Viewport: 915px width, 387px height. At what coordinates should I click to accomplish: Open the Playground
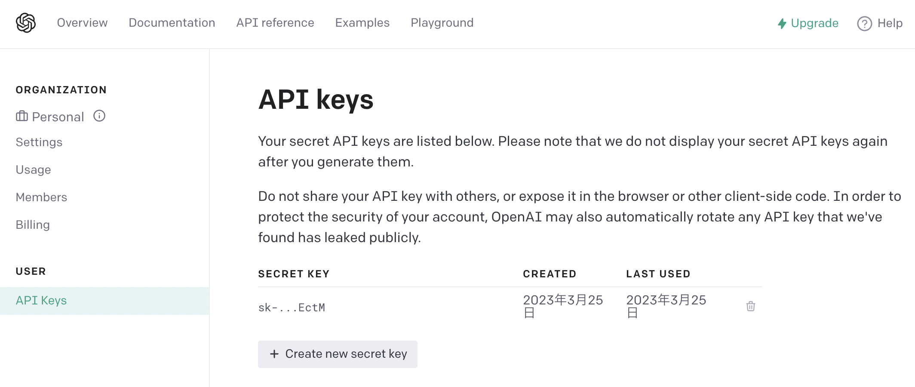pos(442,23)
